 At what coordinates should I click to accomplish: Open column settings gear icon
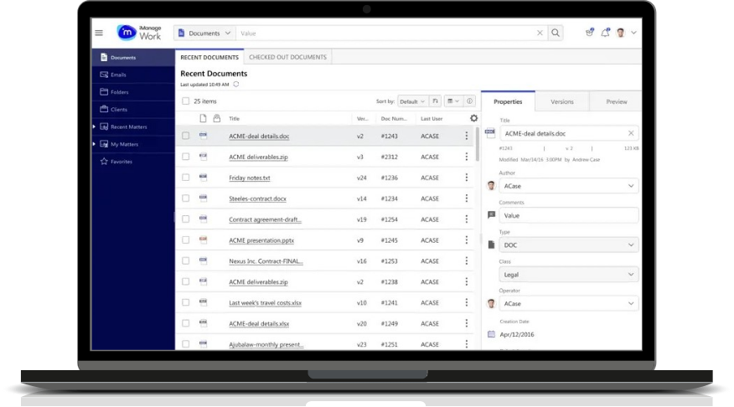pyautogui.click(x=473, y=119)
